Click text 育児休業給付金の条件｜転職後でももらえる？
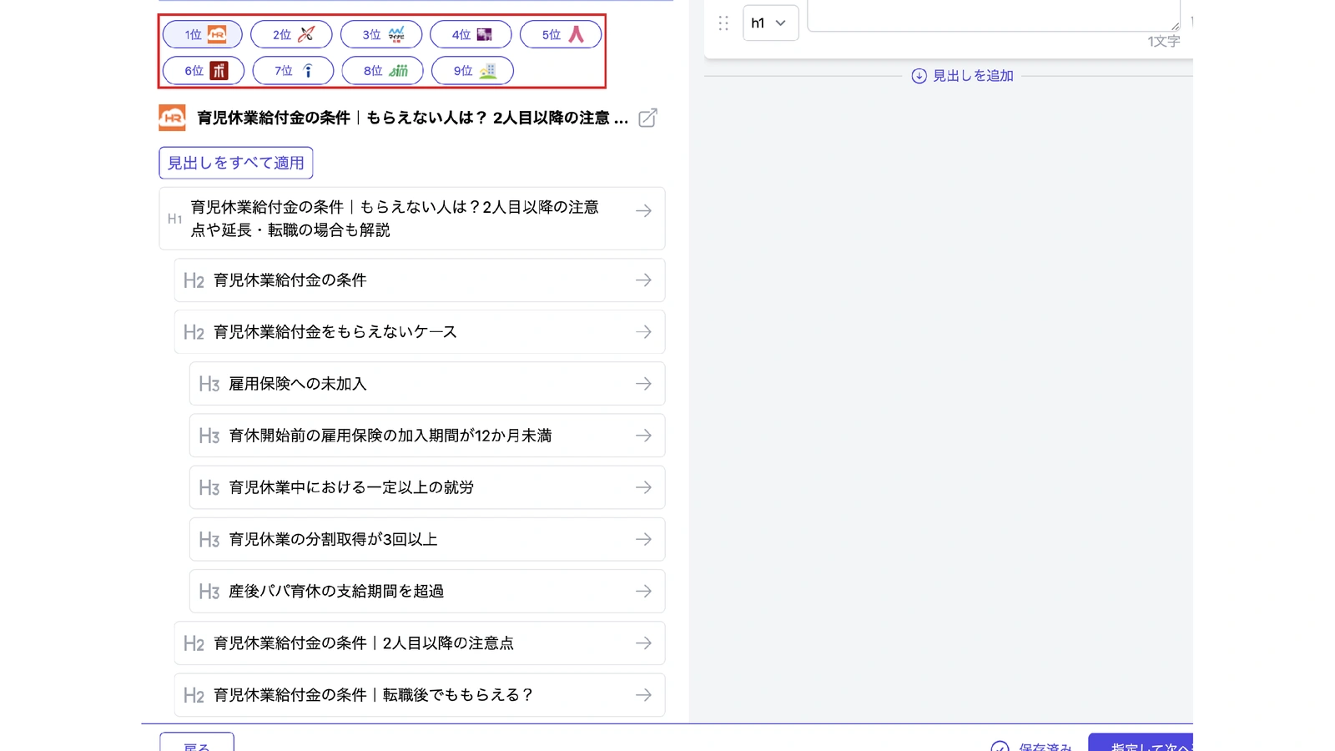This screenshot has width=1335, height=751. [x=374, y=695]
